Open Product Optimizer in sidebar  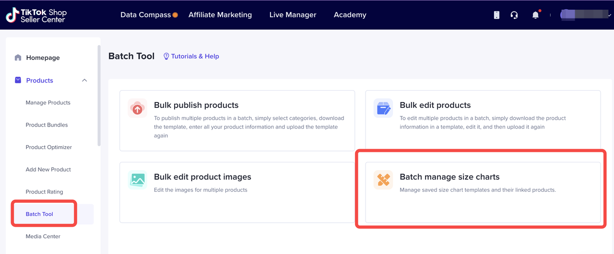point(48,147)
